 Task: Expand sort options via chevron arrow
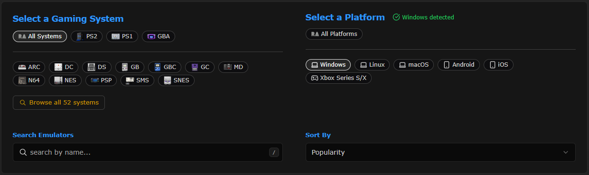coord(565,152)
